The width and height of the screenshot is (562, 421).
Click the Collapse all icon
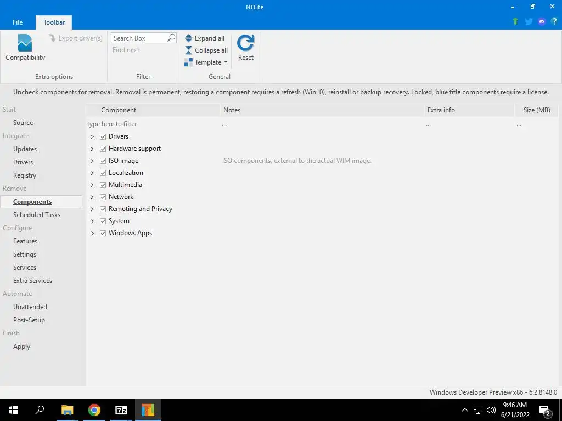tap(189, 50)
